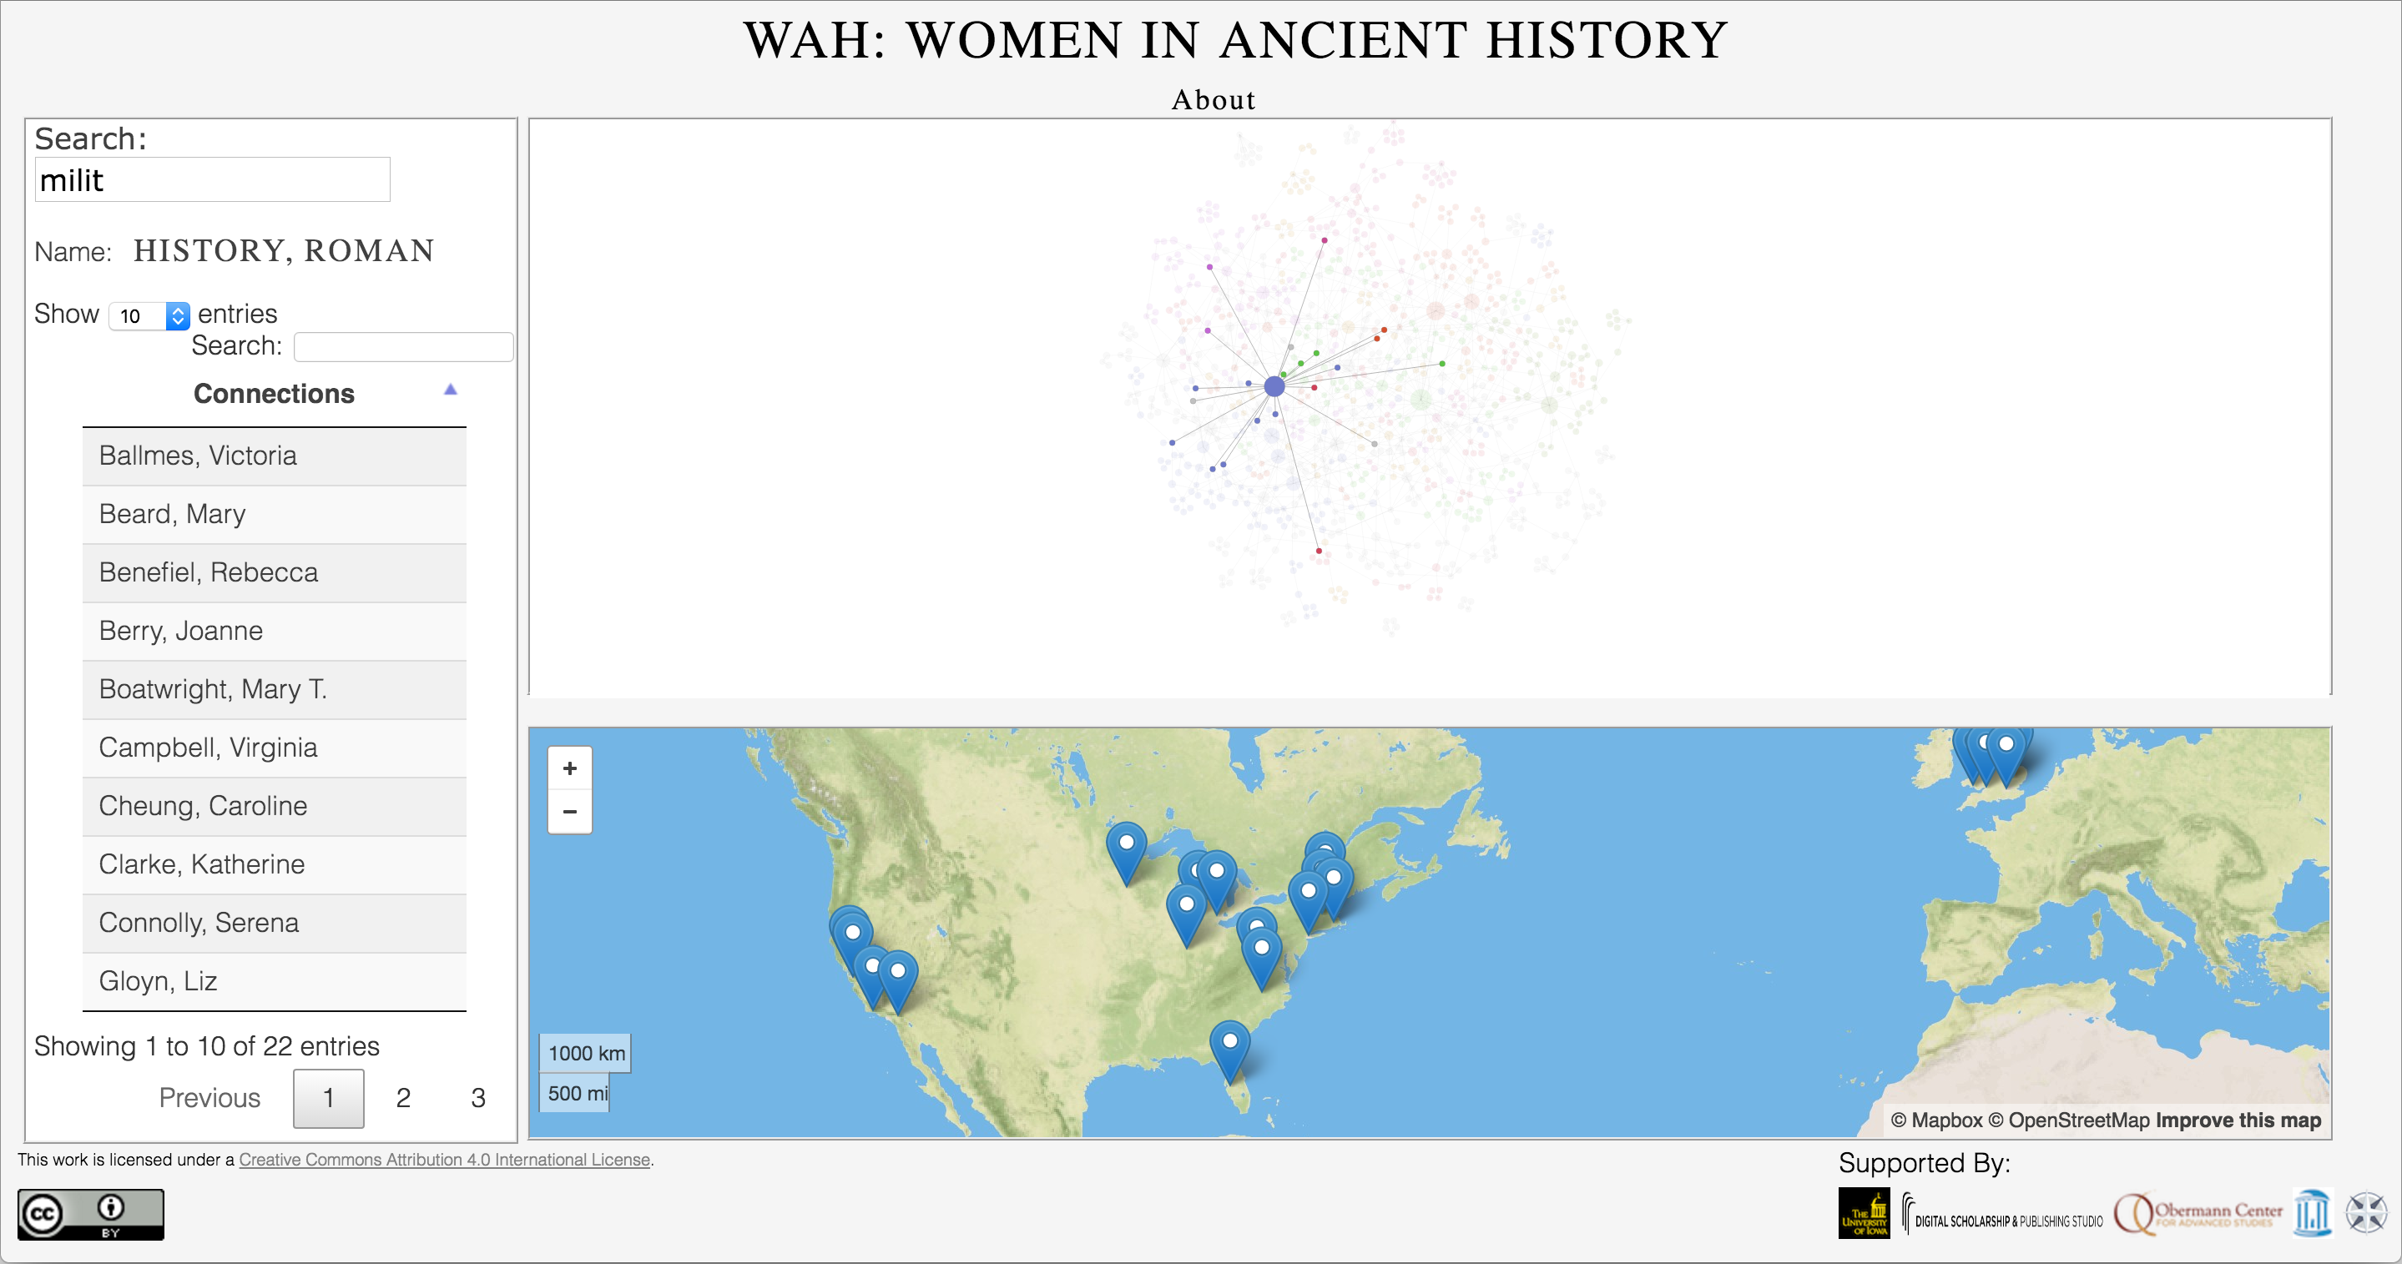
Task: Select the large central purple network node
Action: 1274,386
